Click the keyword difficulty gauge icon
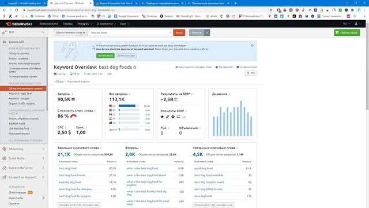The height and width of the screenshot is (208, 369). [x=73, y=116]
